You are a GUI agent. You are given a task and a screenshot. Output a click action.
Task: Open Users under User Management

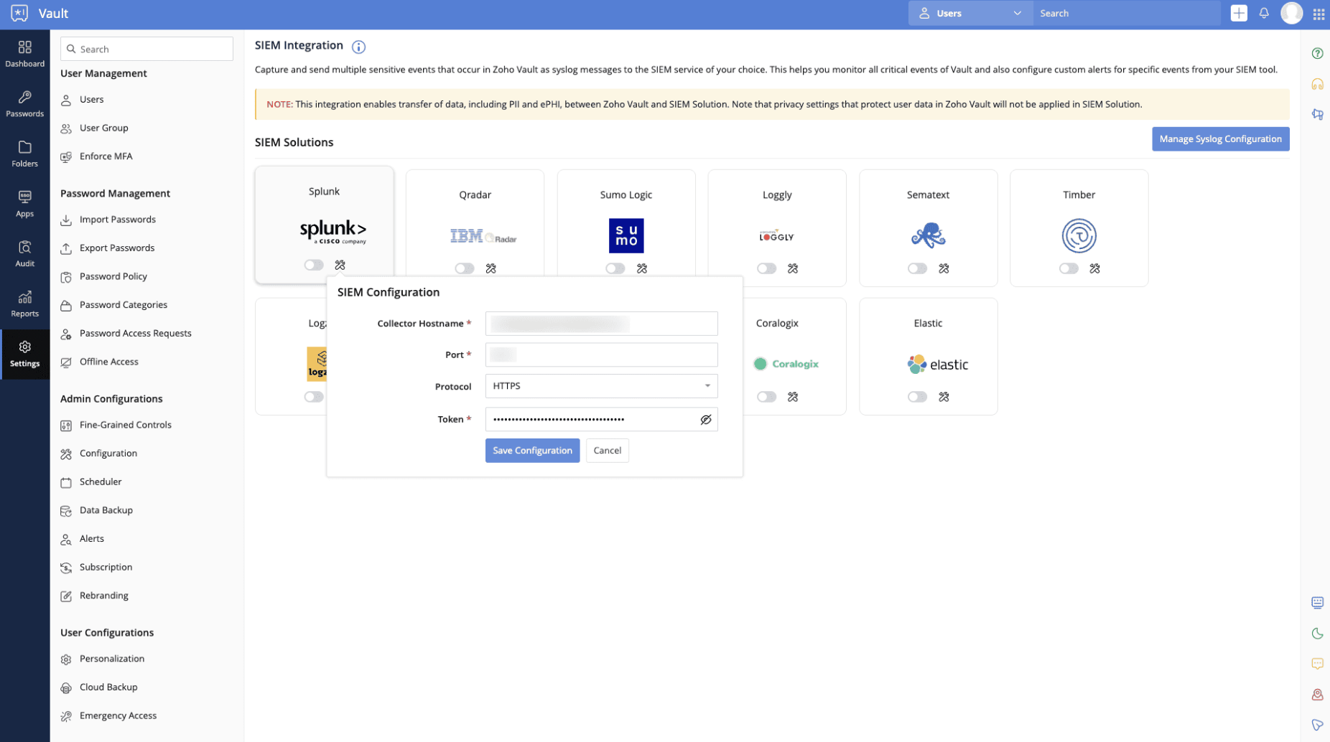click(91, 100)
